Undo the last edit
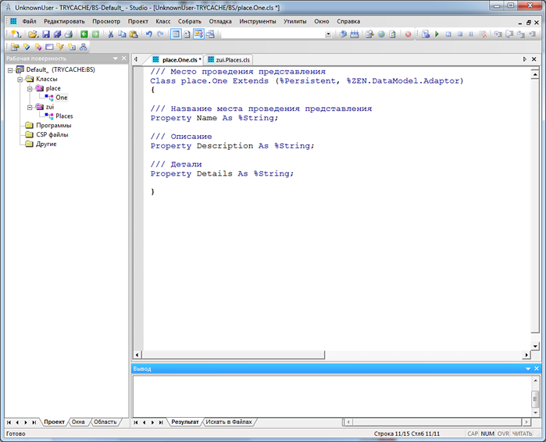 pos(149,34)
